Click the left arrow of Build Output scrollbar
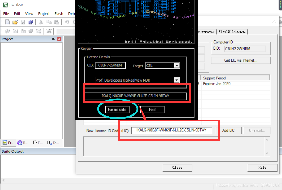 click(3, 180)
